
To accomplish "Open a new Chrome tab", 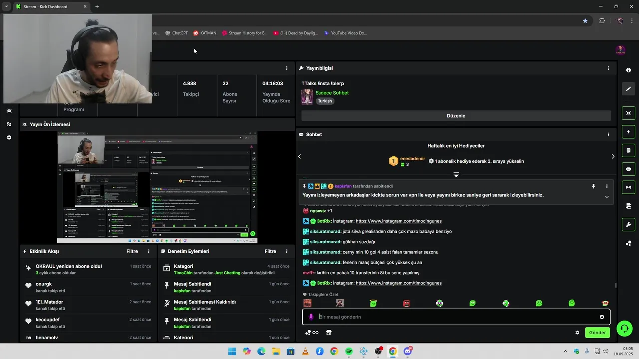I will [x=97, y=7].
